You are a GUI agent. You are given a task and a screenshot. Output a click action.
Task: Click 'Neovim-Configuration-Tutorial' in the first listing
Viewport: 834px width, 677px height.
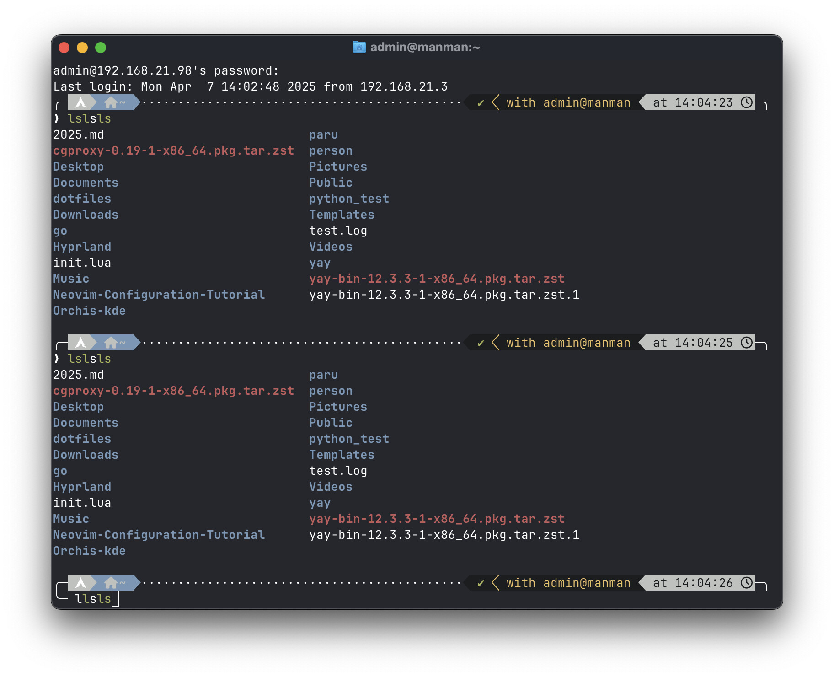159,295
